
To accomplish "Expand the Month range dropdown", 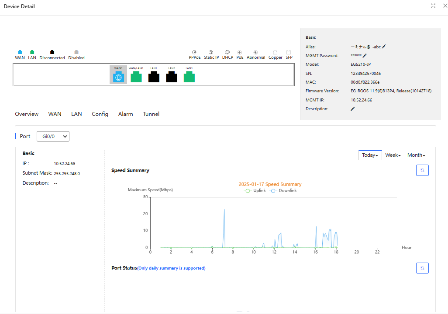I will tap(416, 155).
